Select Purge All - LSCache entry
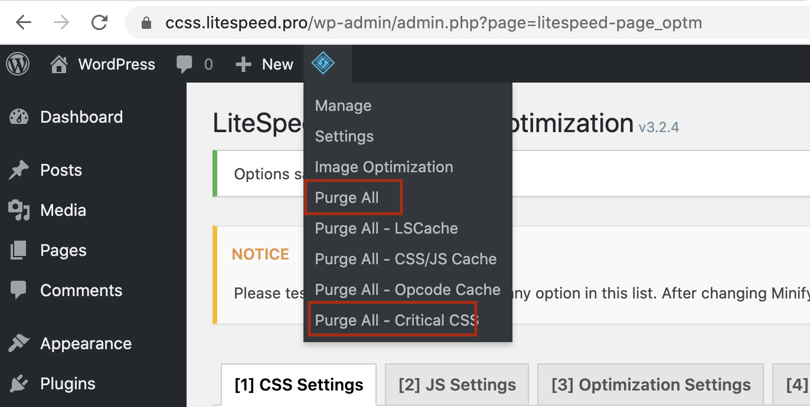This screenshot has width=810, height=407. pos(386,228)
